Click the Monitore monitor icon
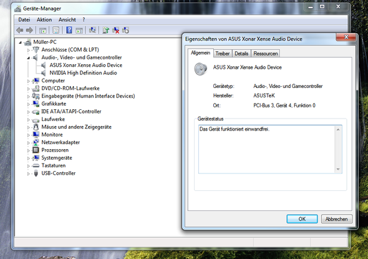The image size is (368, 259). (x=36, y=135)
